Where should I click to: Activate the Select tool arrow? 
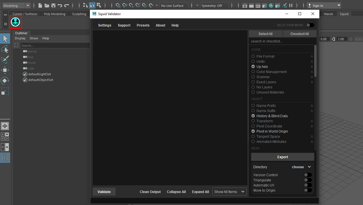click(x=5, y=39)
